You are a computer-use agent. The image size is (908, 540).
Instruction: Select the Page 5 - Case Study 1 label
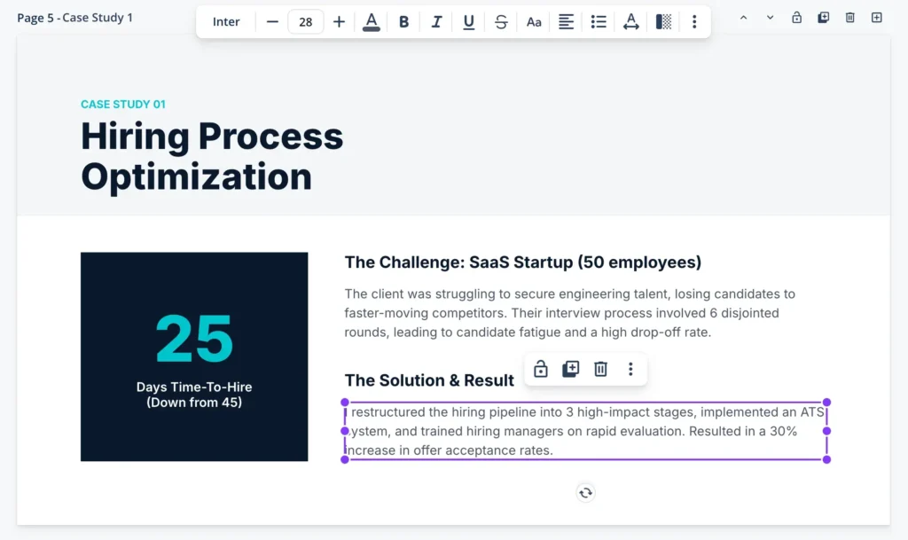tap(74, 17)
